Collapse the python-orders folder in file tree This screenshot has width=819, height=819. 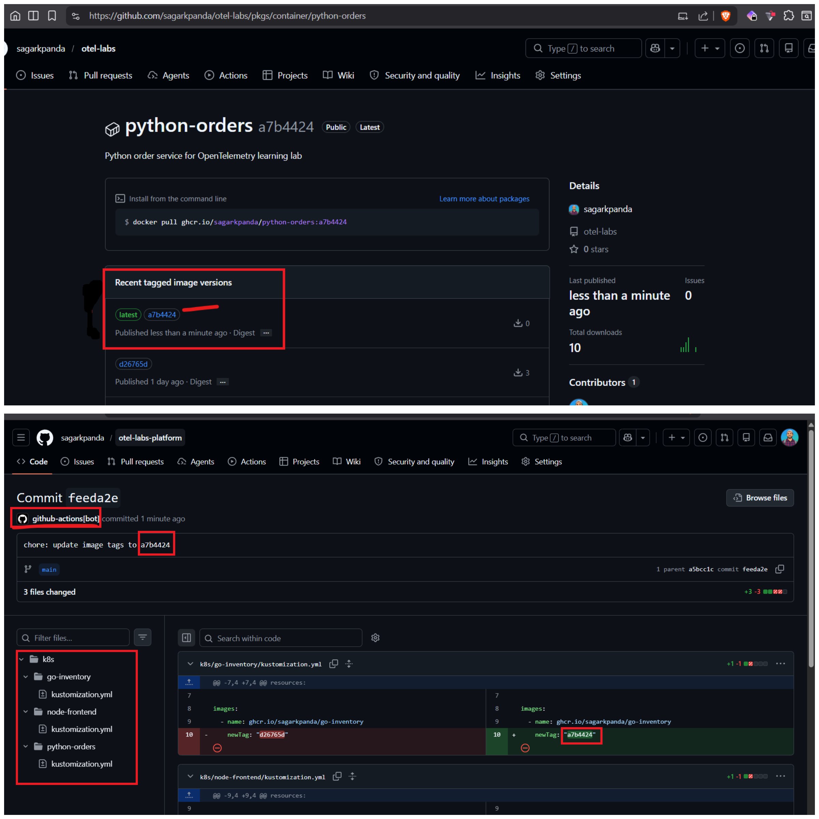coord(26,747)
